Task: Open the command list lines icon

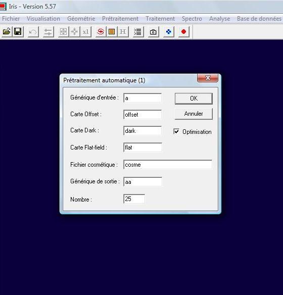Action: click(138, 32)
